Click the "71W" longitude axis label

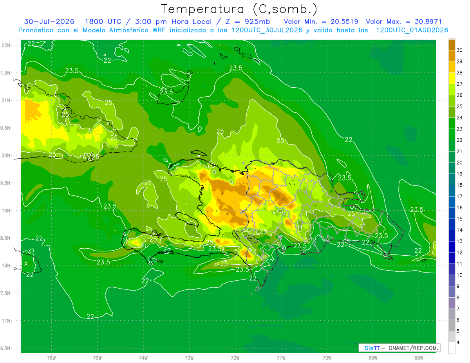[281, 358]
